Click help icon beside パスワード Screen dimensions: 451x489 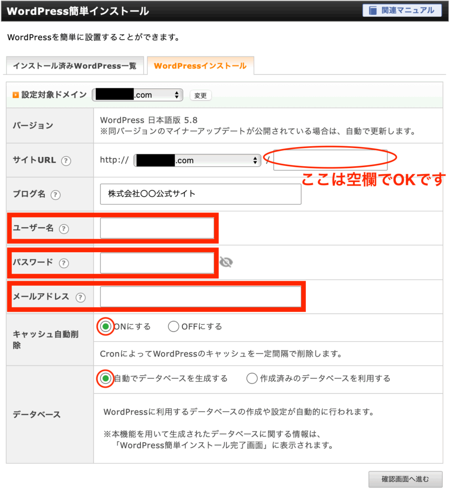[63, 263]
